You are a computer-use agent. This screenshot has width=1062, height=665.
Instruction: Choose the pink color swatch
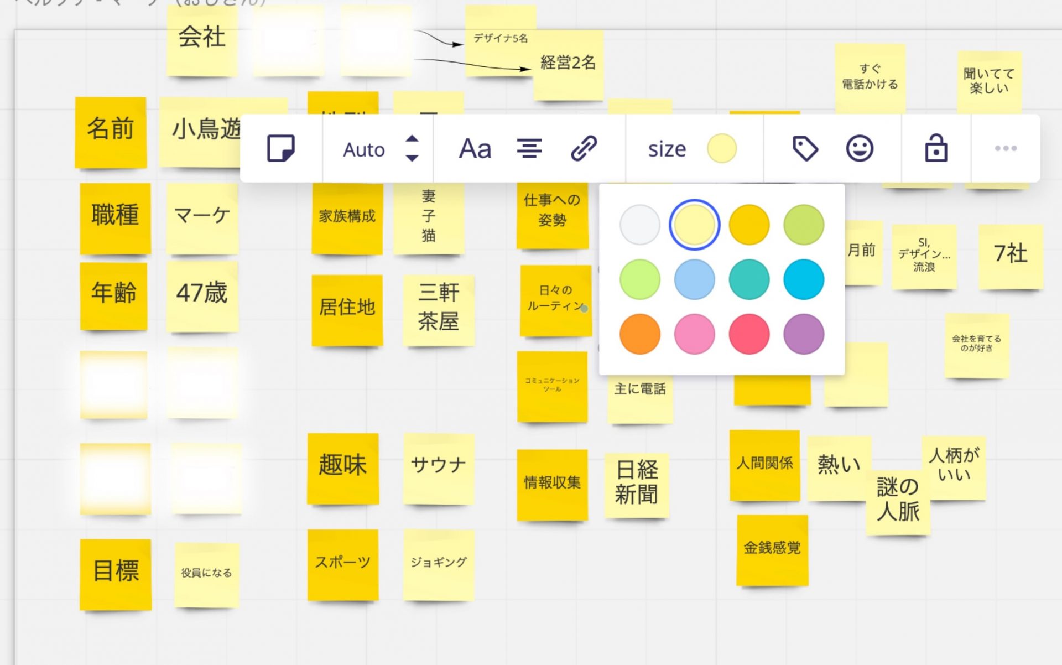click(x=694, y=334)
